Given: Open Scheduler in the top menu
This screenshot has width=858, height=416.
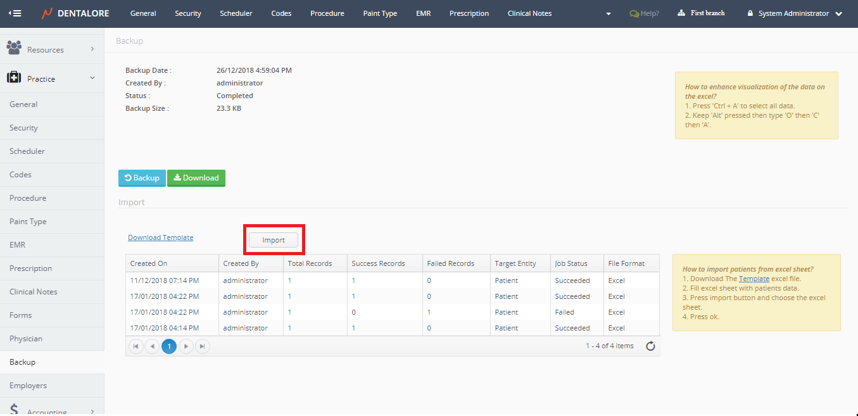Looking at the screenshot, I should 236,13.
